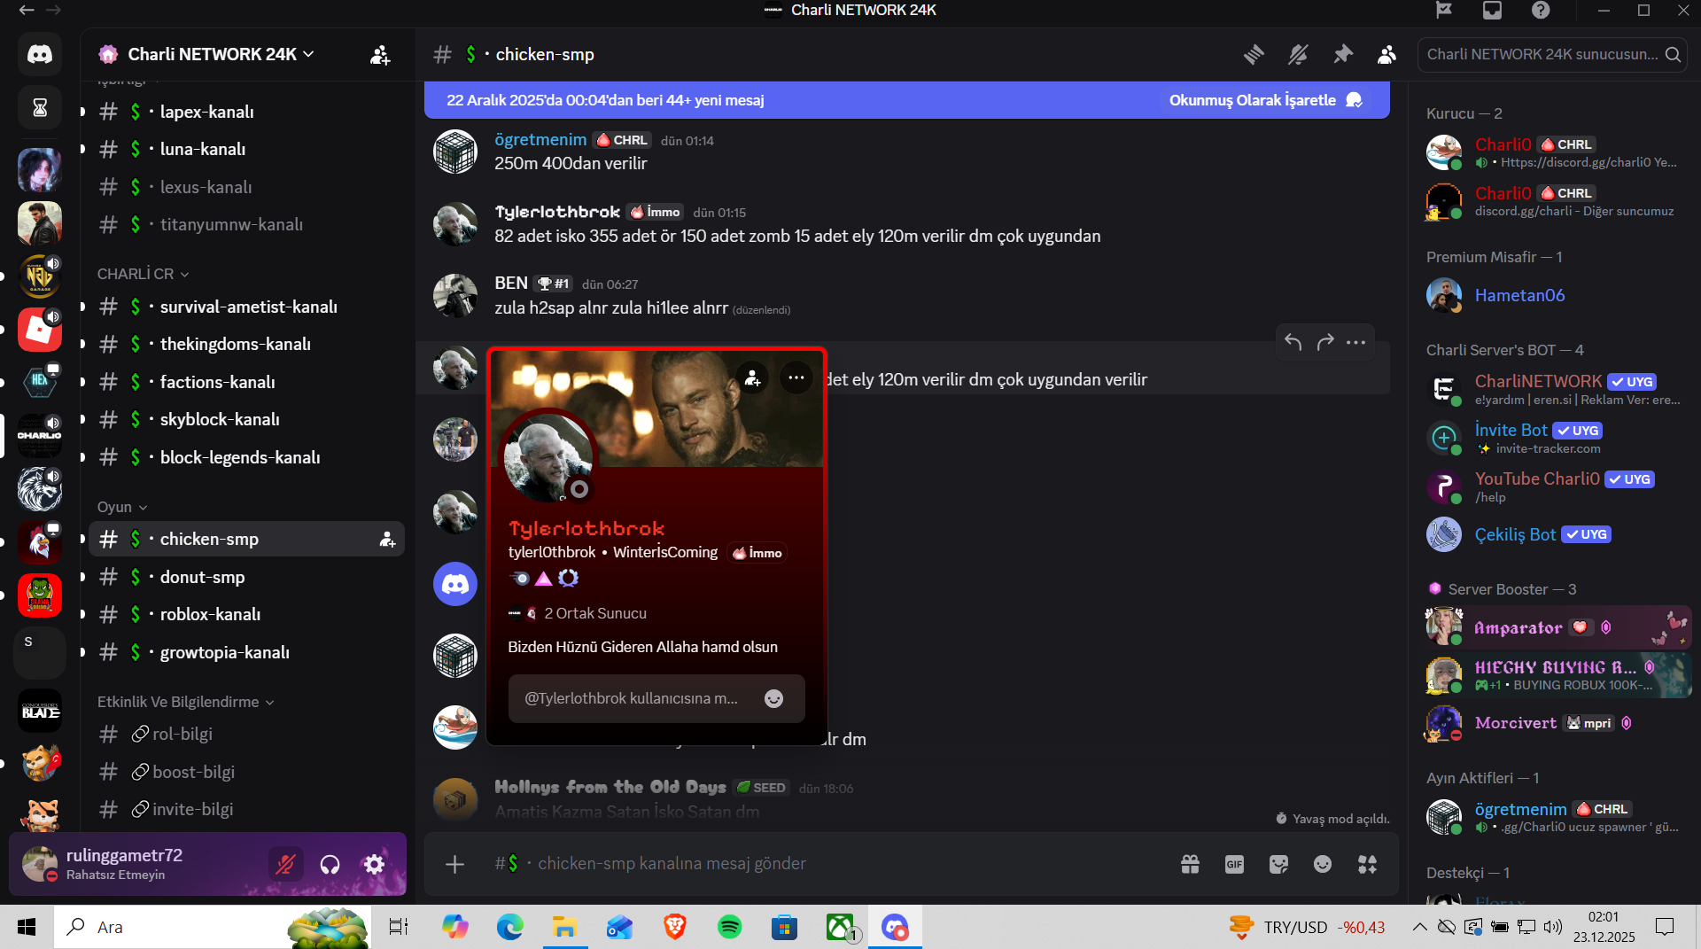Screen dimensions: 1701x949
Task: Open emoji picker in profile message box
Action: tap(773, 698)
